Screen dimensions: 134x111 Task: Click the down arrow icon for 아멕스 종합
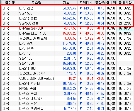[81, 93]
